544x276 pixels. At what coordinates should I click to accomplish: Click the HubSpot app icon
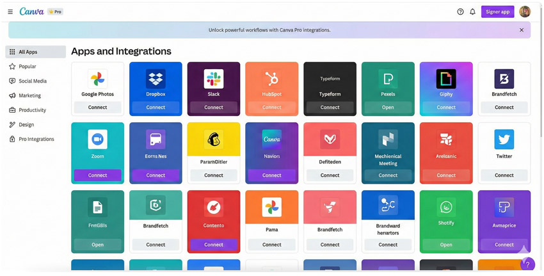[x=271, y=79]
